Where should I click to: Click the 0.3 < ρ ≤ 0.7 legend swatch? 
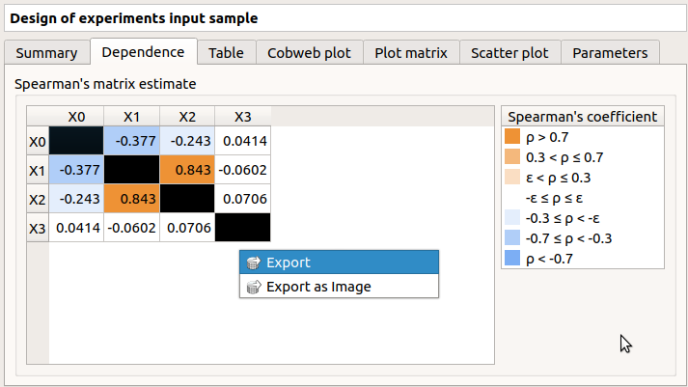[511, 157]
